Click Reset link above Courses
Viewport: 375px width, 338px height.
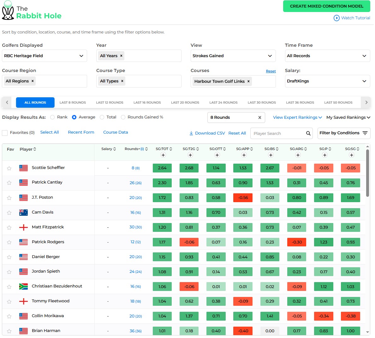pyautogui.click(x=271, y=71)
